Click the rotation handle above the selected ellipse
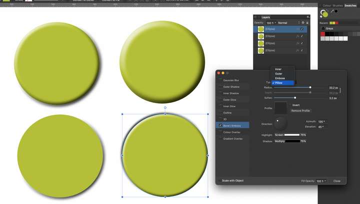The image size is (360, 204). pyautogui.click(x=165, y=108)
